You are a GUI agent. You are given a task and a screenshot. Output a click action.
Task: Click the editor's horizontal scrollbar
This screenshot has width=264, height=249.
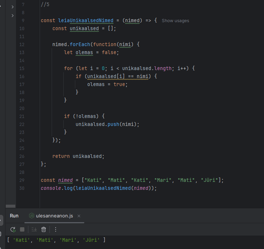click(11, 206)
